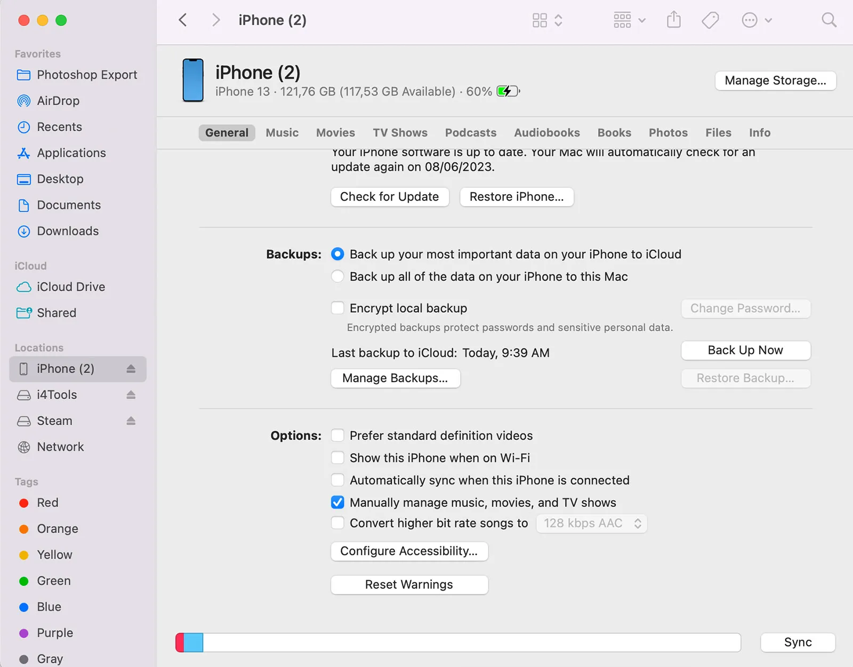Click the back navigation arrow
The width and height of the screenshot is (853, 667).
[182, 20]
